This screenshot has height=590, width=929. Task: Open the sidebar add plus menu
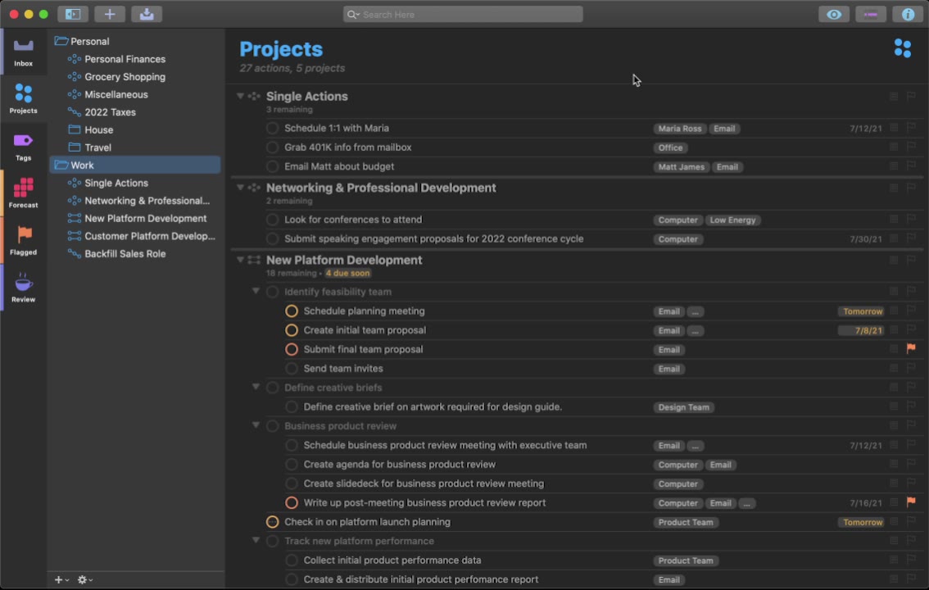point(61,580)
